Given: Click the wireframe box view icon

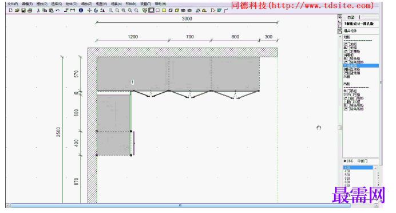Looking at the screenshot, I should pos(171,10).
